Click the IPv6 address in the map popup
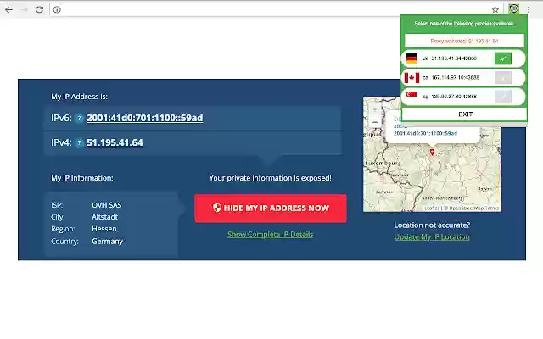 click(425, 133)
